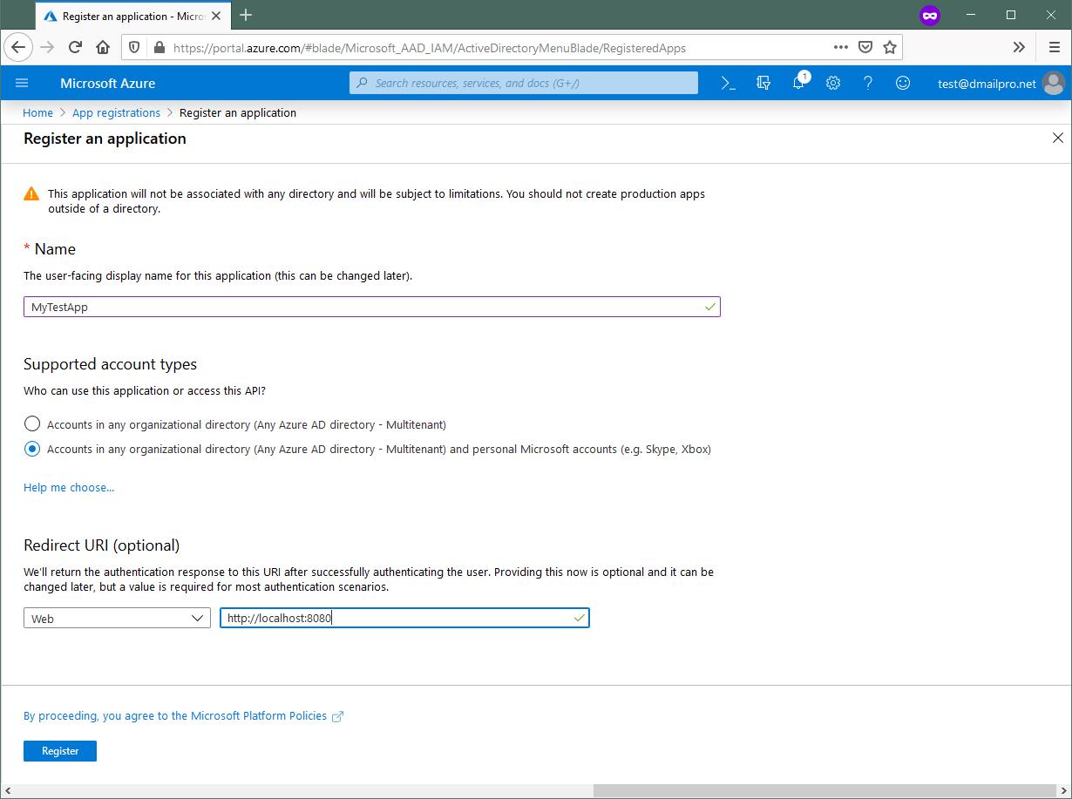Click the site padlock security icon
Viewport: 1072px width, 799px height.
click(158, 48)
